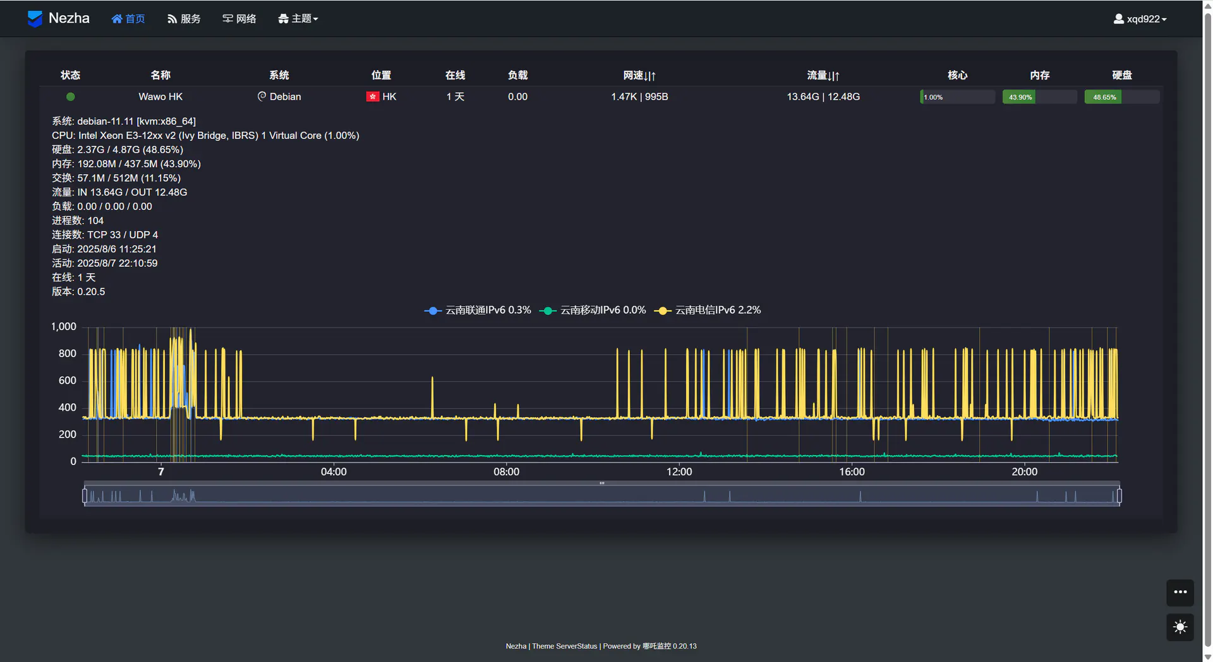The image size is (1213, 662).
Task: Open the xqd922 user menu
Action: click(1140, 19)
